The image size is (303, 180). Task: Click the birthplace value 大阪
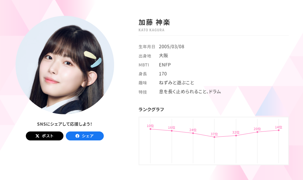coord(163,55)
